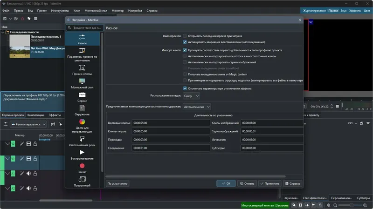This screenshot has width=373, height=209.
Task: Collapse the V2 track chevron
Action: 7,144
